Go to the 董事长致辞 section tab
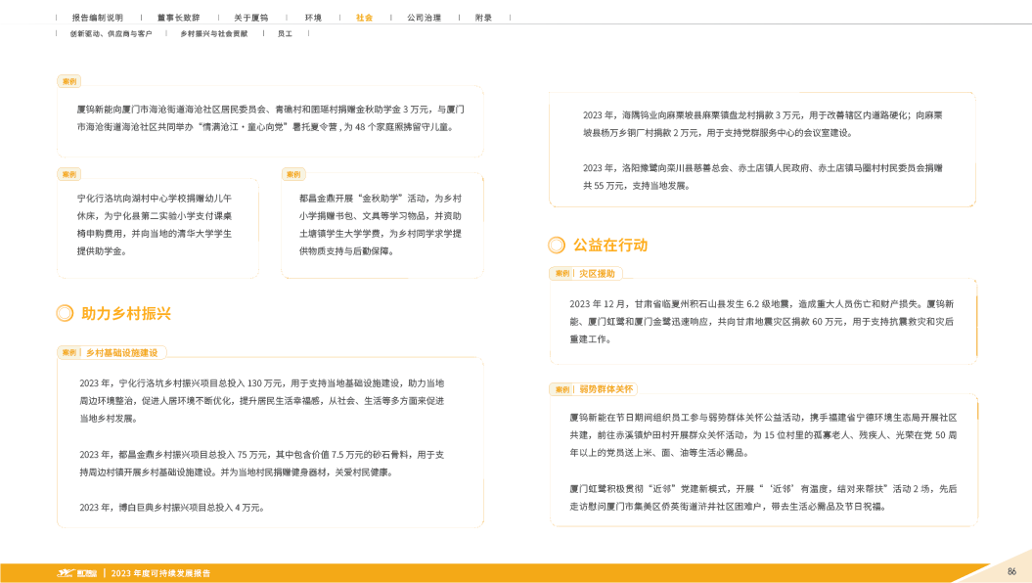The image size is (1032, 583). click(177, 18)
